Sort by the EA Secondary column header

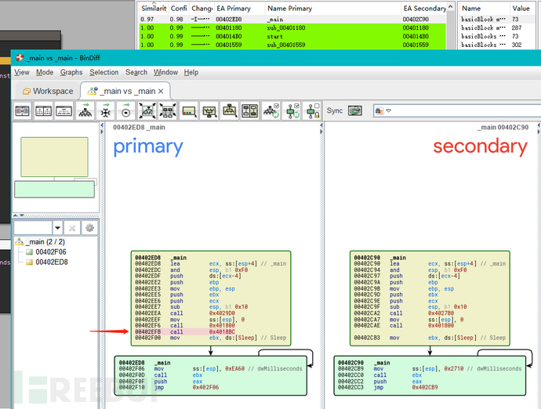424,9
